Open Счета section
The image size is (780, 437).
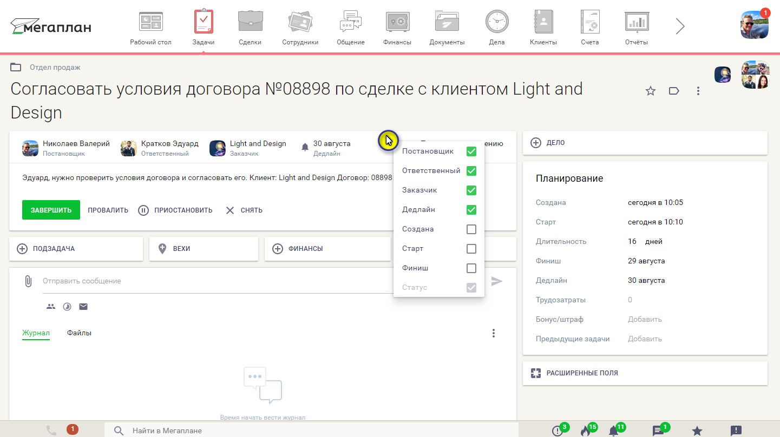click(590, 28)
